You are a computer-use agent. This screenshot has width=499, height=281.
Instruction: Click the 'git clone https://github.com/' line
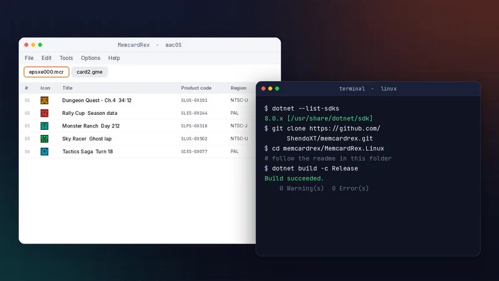coord(322,129)
